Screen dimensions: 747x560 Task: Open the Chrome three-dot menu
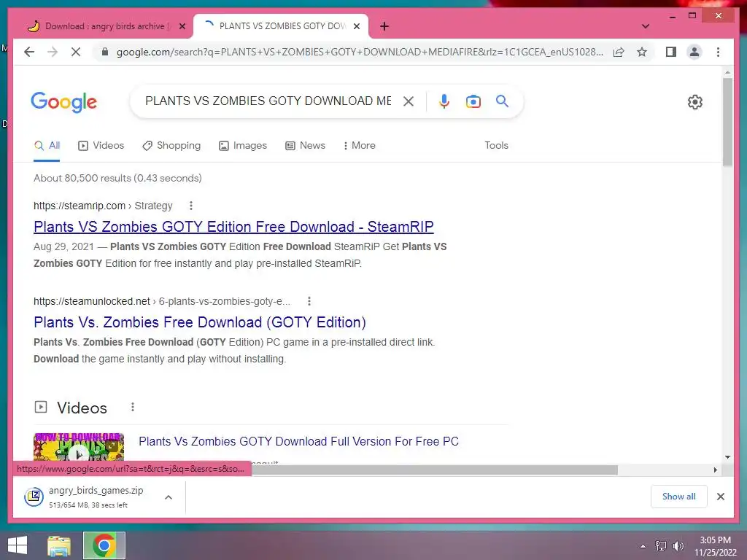tap(718, 52)
